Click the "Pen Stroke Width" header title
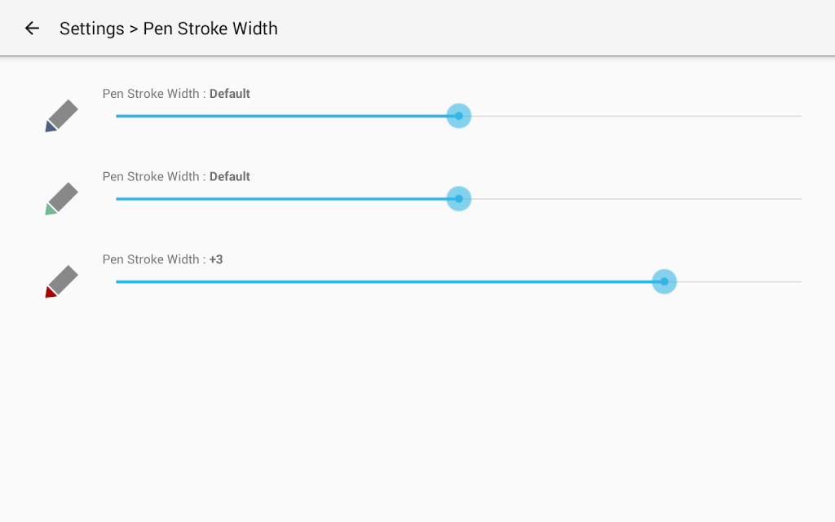 [x=210, y=29]
